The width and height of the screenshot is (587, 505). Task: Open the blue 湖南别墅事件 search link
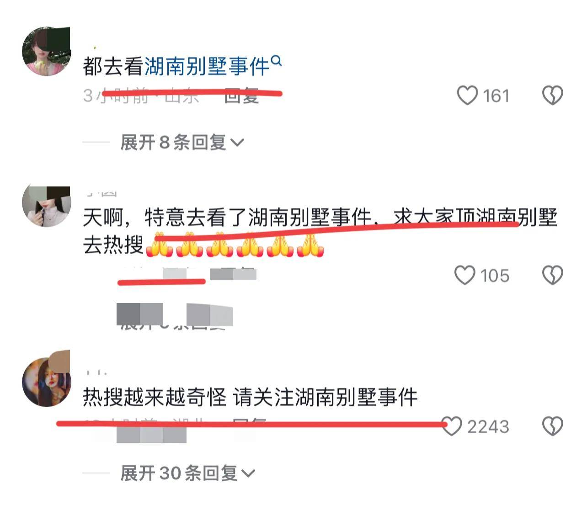[x=207, y=67]
